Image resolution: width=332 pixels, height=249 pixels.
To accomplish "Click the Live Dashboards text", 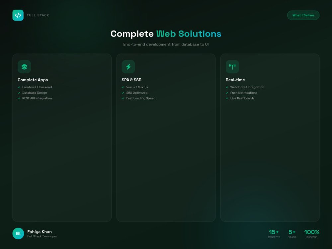I will [242, 98].
